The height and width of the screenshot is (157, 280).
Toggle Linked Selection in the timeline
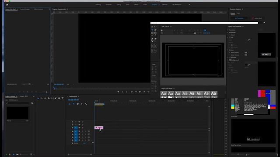pos(78,104)
